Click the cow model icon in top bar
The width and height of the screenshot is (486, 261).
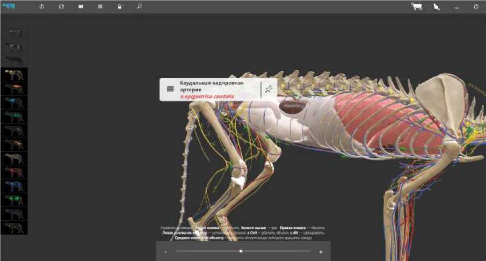[416, 7]
